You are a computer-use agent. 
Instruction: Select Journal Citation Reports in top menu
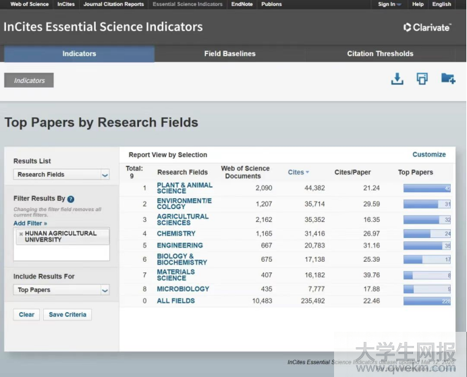click(x=113, y=4)
